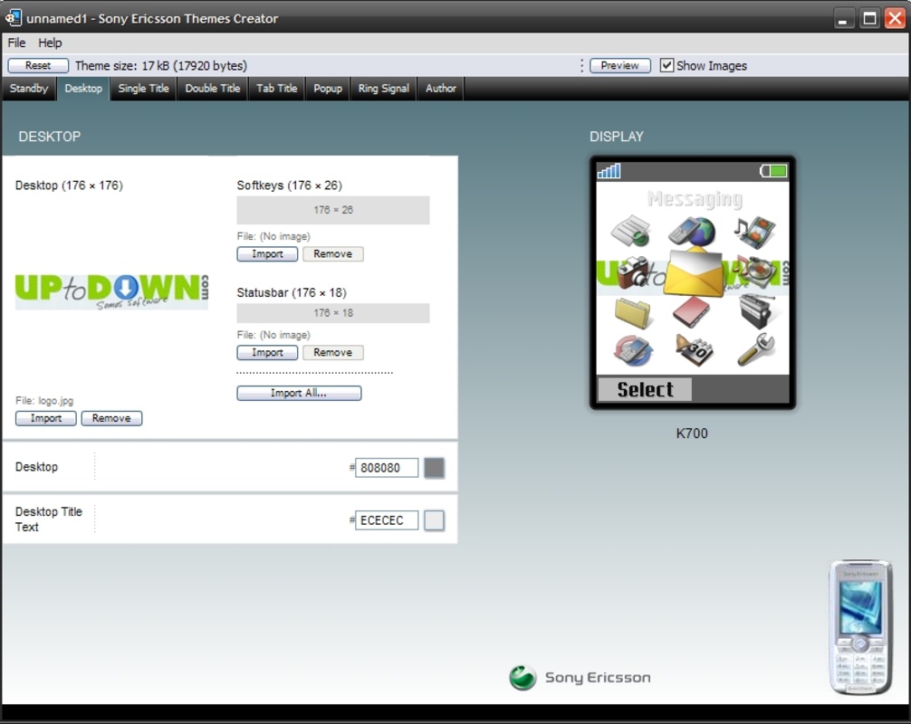Remove the Softkeys image

pyautogui.click(x=333, y=254)
